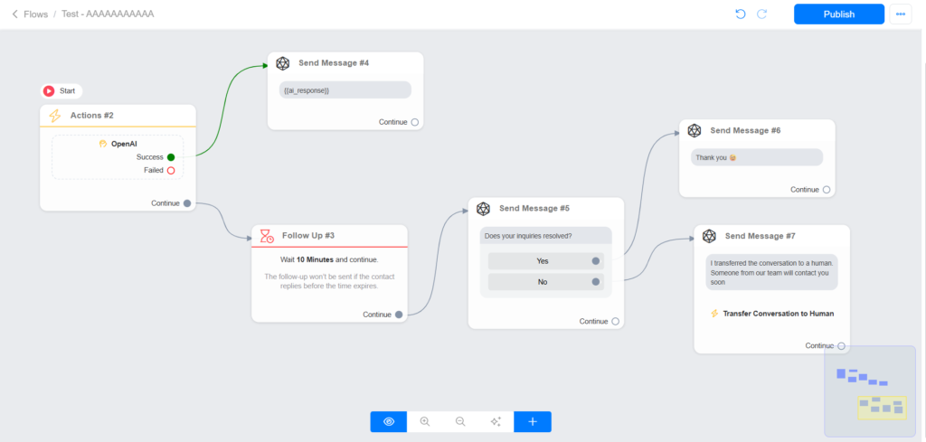Screen dimensions: 926x442
Task: Toggle the eye preview button
Action: tap(389, 421)
